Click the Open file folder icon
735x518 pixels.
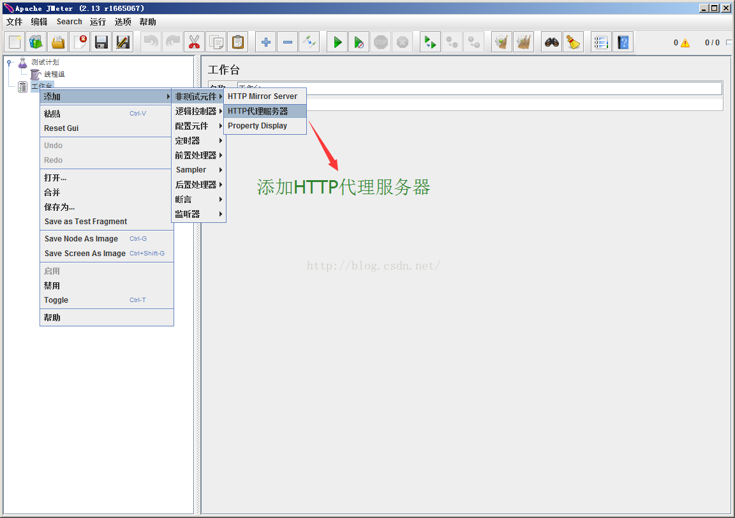(58, 42)
